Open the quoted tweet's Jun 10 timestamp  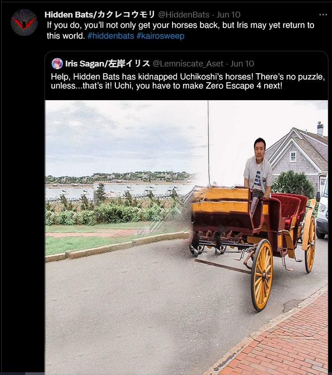tap(242, 64)
